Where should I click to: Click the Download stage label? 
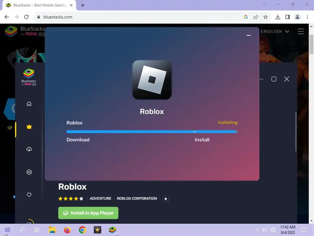pyautogui.click(x=78, y=140)
